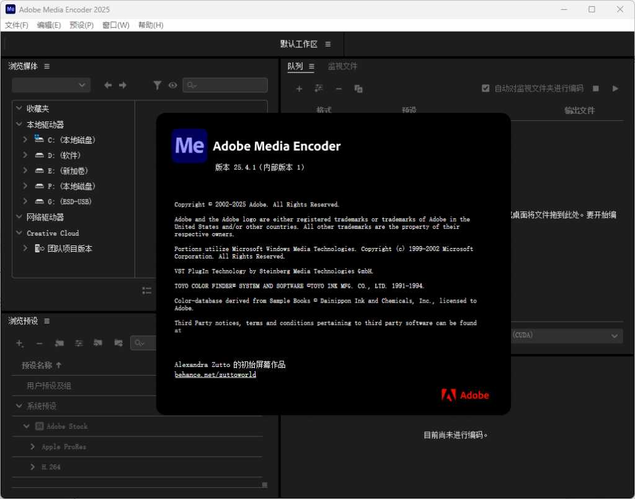Open the behance.net/zuttoworld link
Viewport: 635px width, 499px height.
coord(215,374)
